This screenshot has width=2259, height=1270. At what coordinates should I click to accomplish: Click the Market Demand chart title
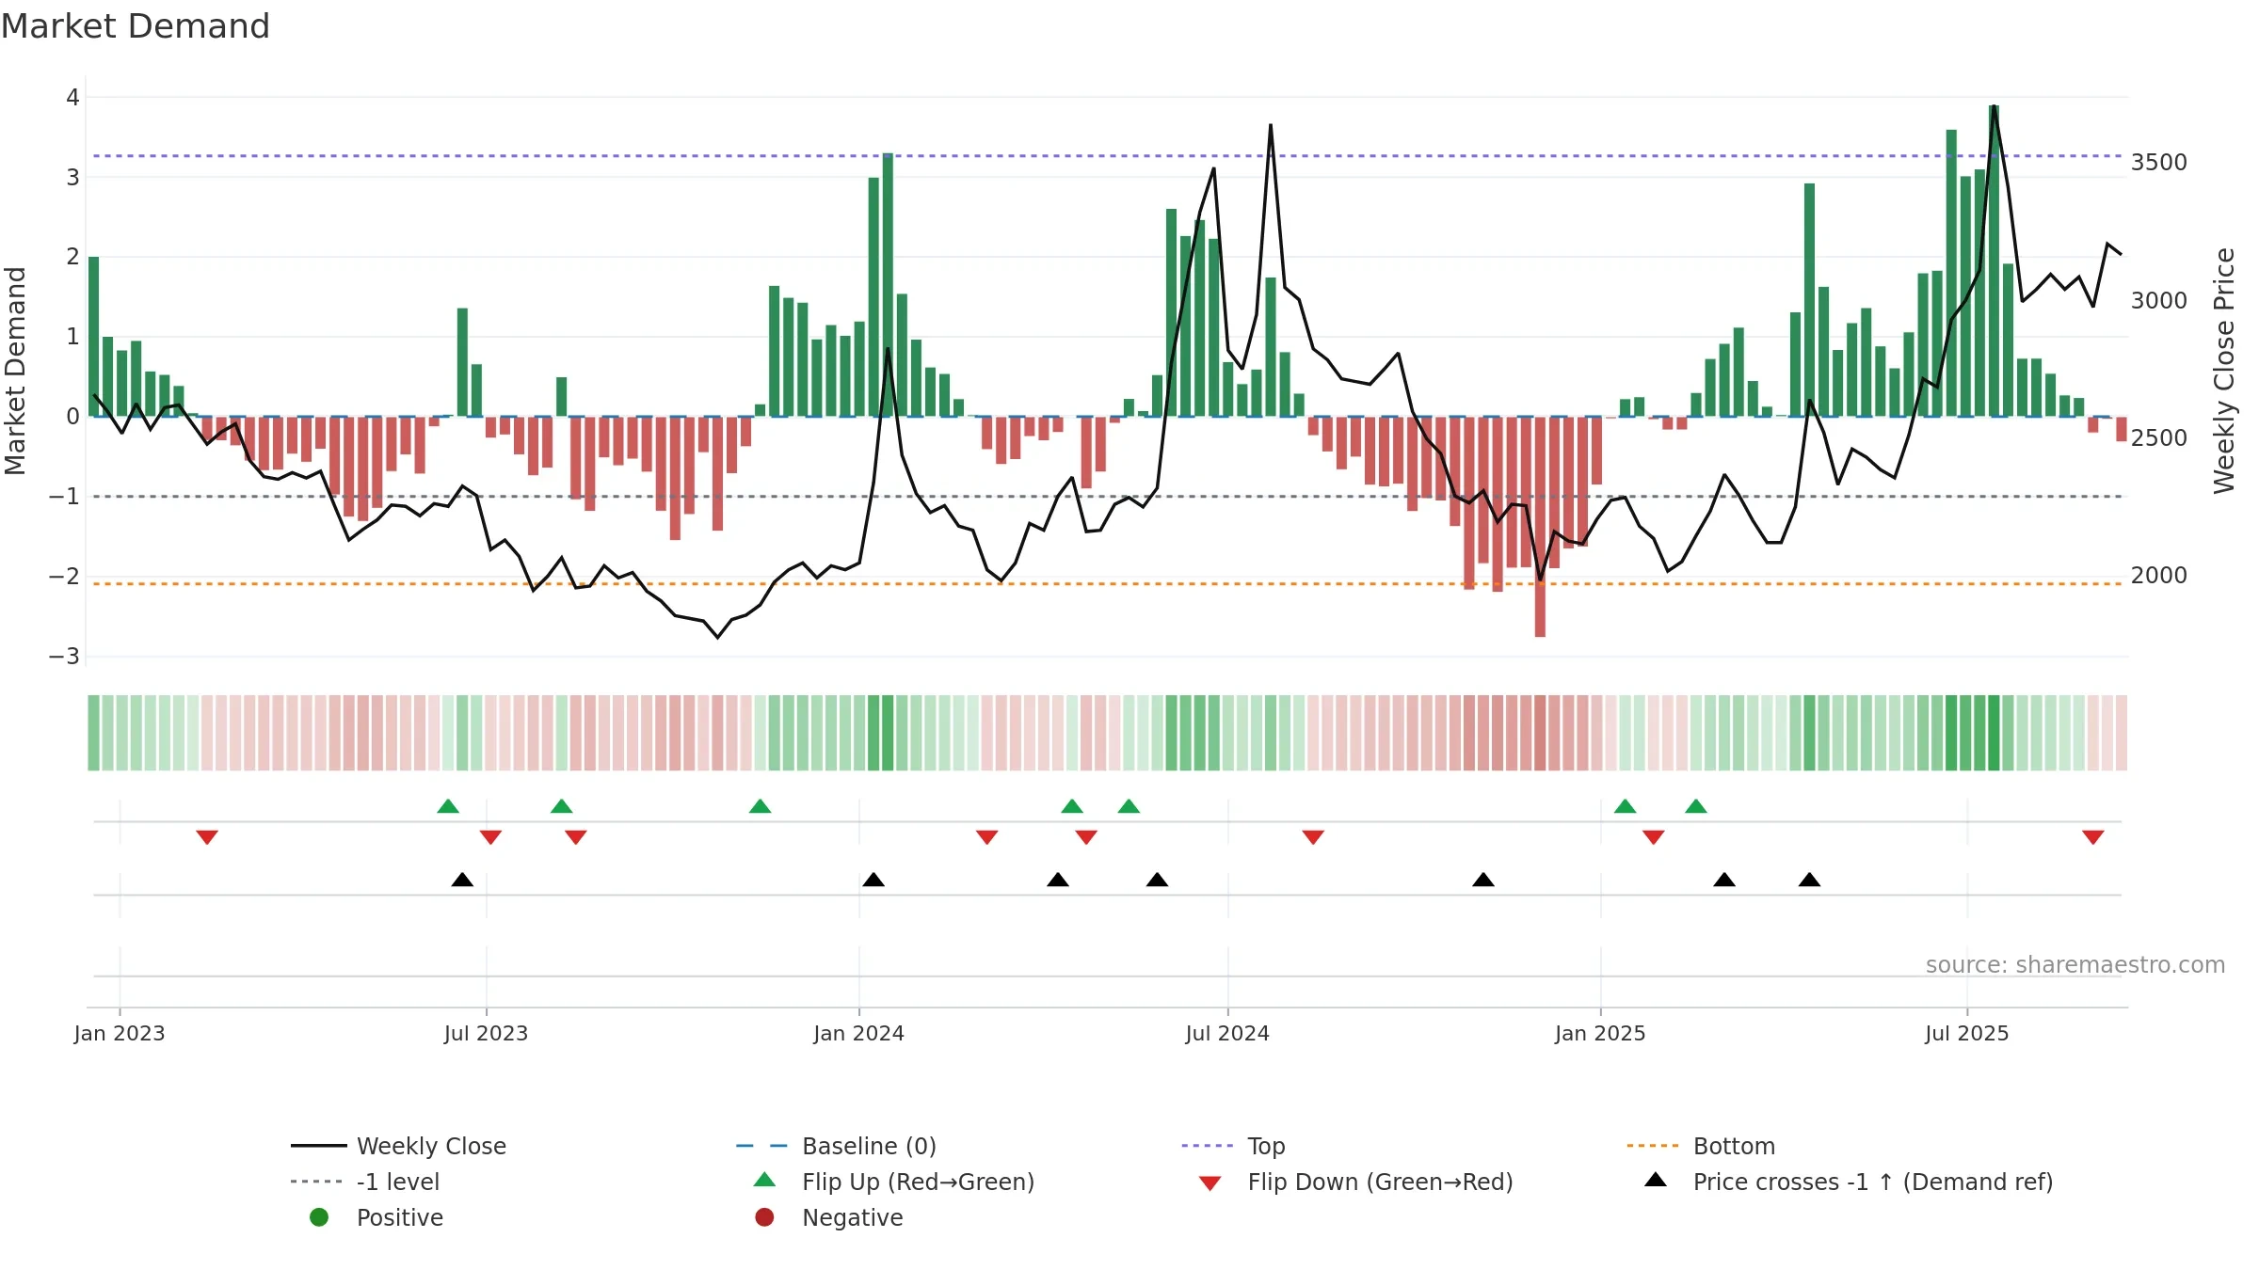coord(136,26)
